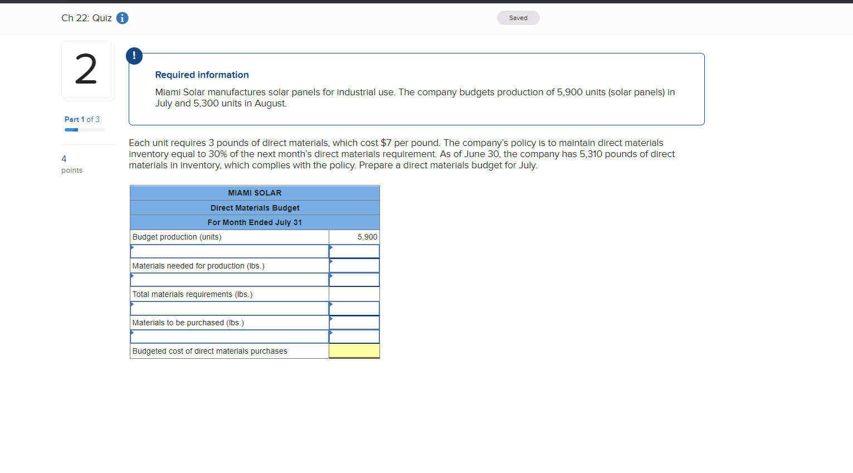Image resolution: width=853 pixels, height=473 pixels.
Task: Click Budgeted cost of direct materials purchases label
Action: click(209, 351)
